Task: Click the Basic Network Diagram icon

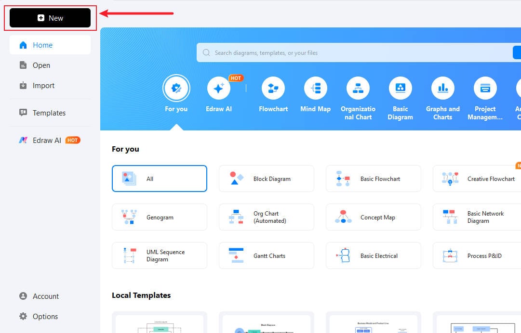Action: tap(450, 217)
